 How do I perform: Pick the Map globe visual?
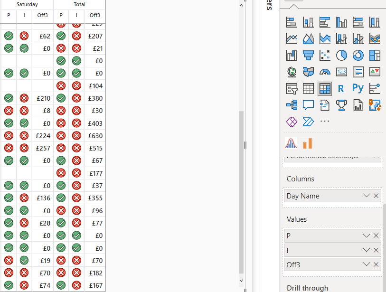coord(292,72)
